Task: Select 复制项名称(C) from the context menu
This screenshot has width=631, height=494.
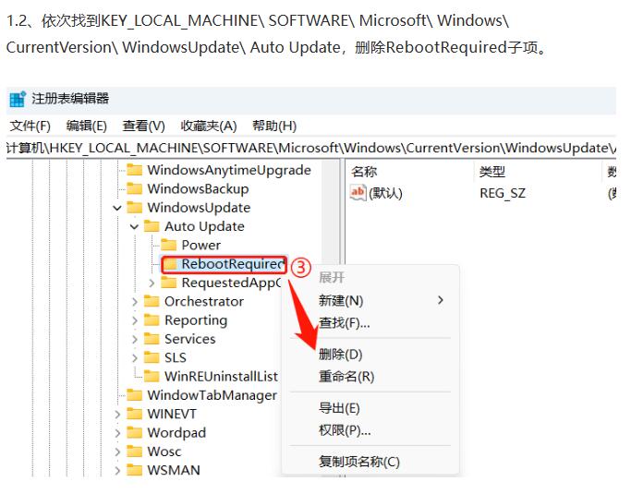Action: [358, 462]
